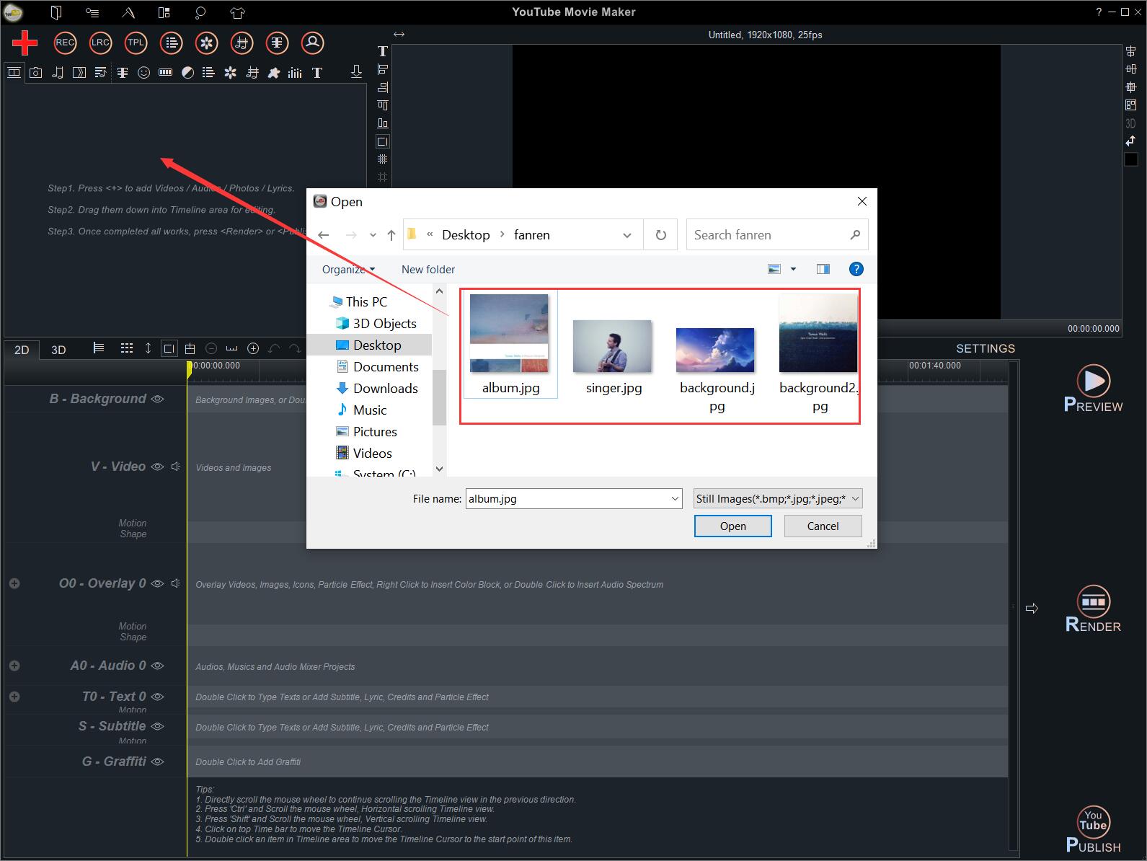Click New folder in Open dialog
The image size is (1147, 861).
428,269
